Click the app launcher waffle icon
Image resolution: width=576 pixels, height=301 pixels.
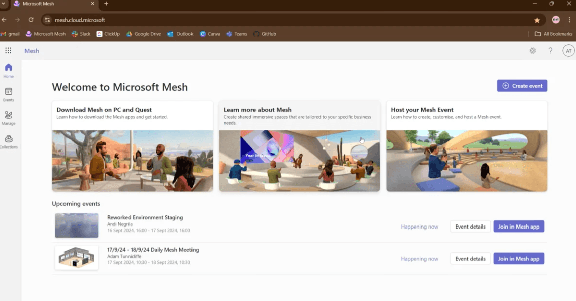pos(8,50)
